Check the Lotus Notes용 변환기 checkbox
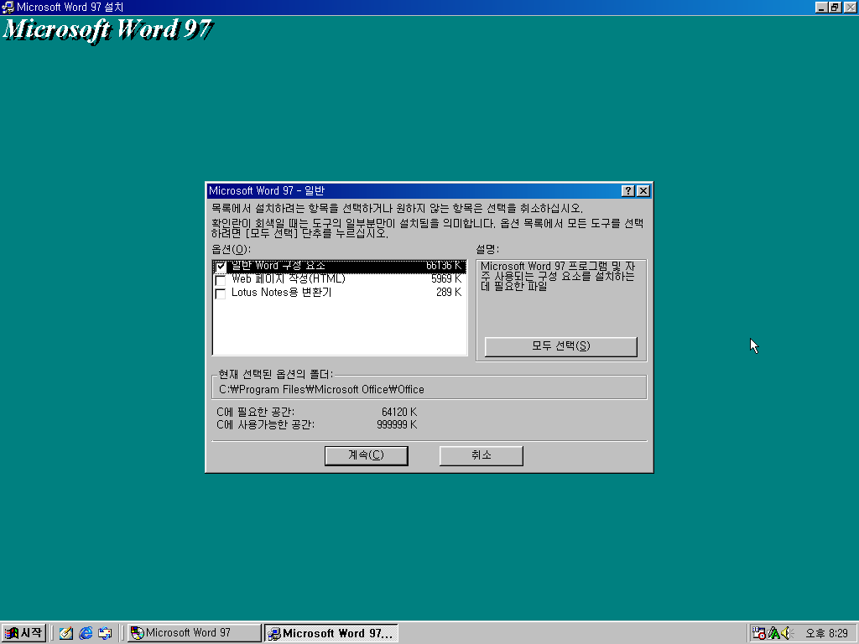The height and width of the screenshot is (644, 859). [221, 293]
